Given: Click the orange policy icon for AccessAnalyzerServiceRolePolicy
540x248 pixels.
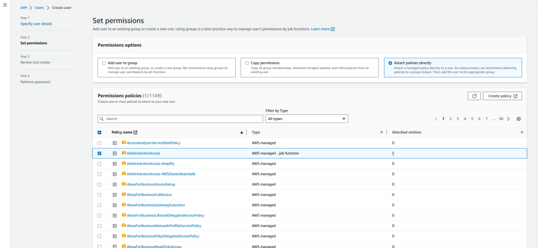Looking at the screenshot, I should pos(123,143).
